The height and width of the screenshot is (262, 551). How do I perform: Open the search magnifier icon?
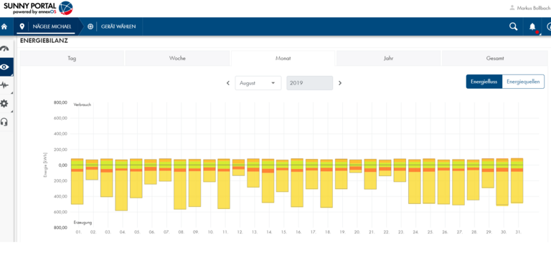pyautogui.click(x=514, y=26)
